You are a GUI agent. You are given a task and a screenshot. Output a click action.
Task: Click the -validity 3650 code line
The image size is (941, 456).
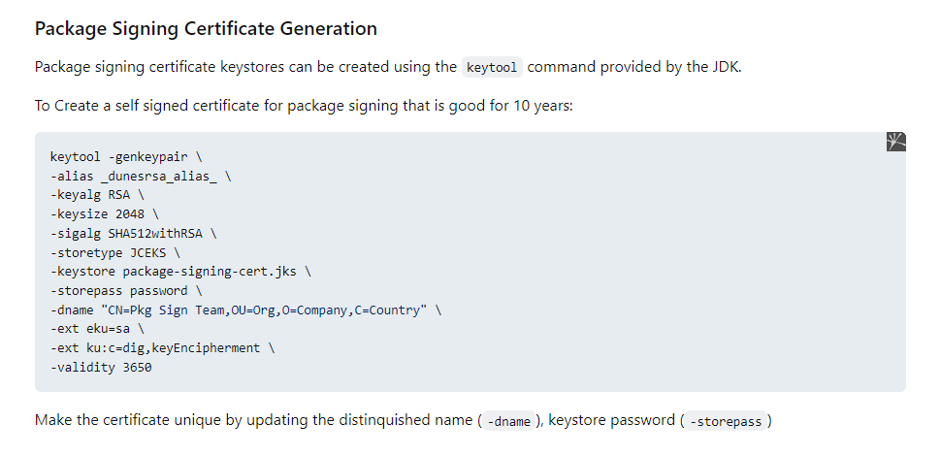click(x=100, y=368)
